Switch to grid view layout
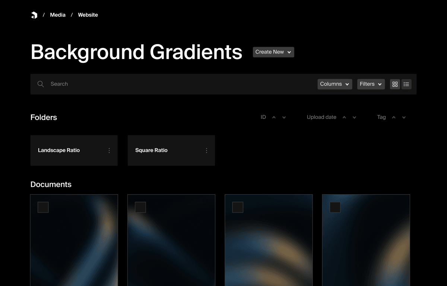 pos(395,84)
